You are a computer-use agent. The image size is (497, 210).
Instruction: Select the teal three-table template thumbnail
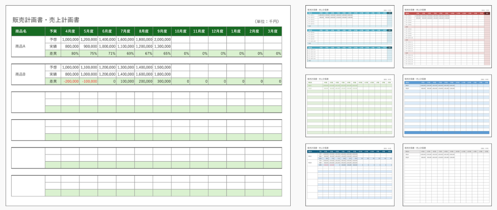(350, 37)
